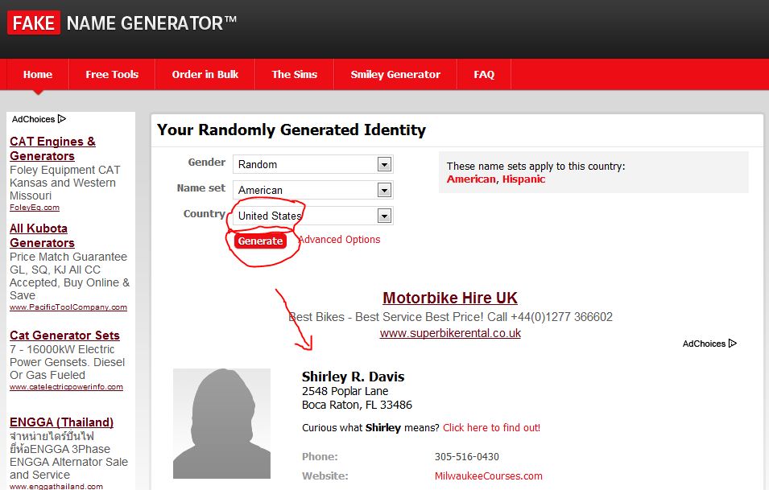The height and width of the screenshot is (490, 769).
Task: Click the American name set link
Action: pos(471,179)
